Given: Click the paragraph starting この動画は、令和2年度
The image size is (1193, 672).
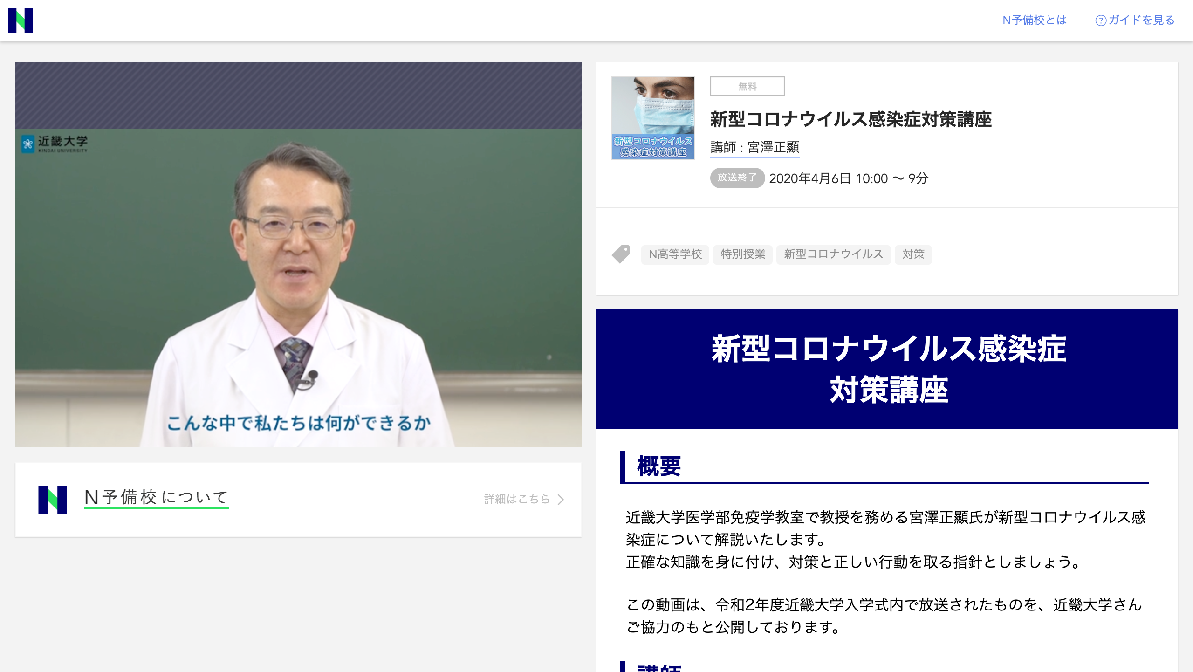Looking at the screenshot, I should [884, 616].
